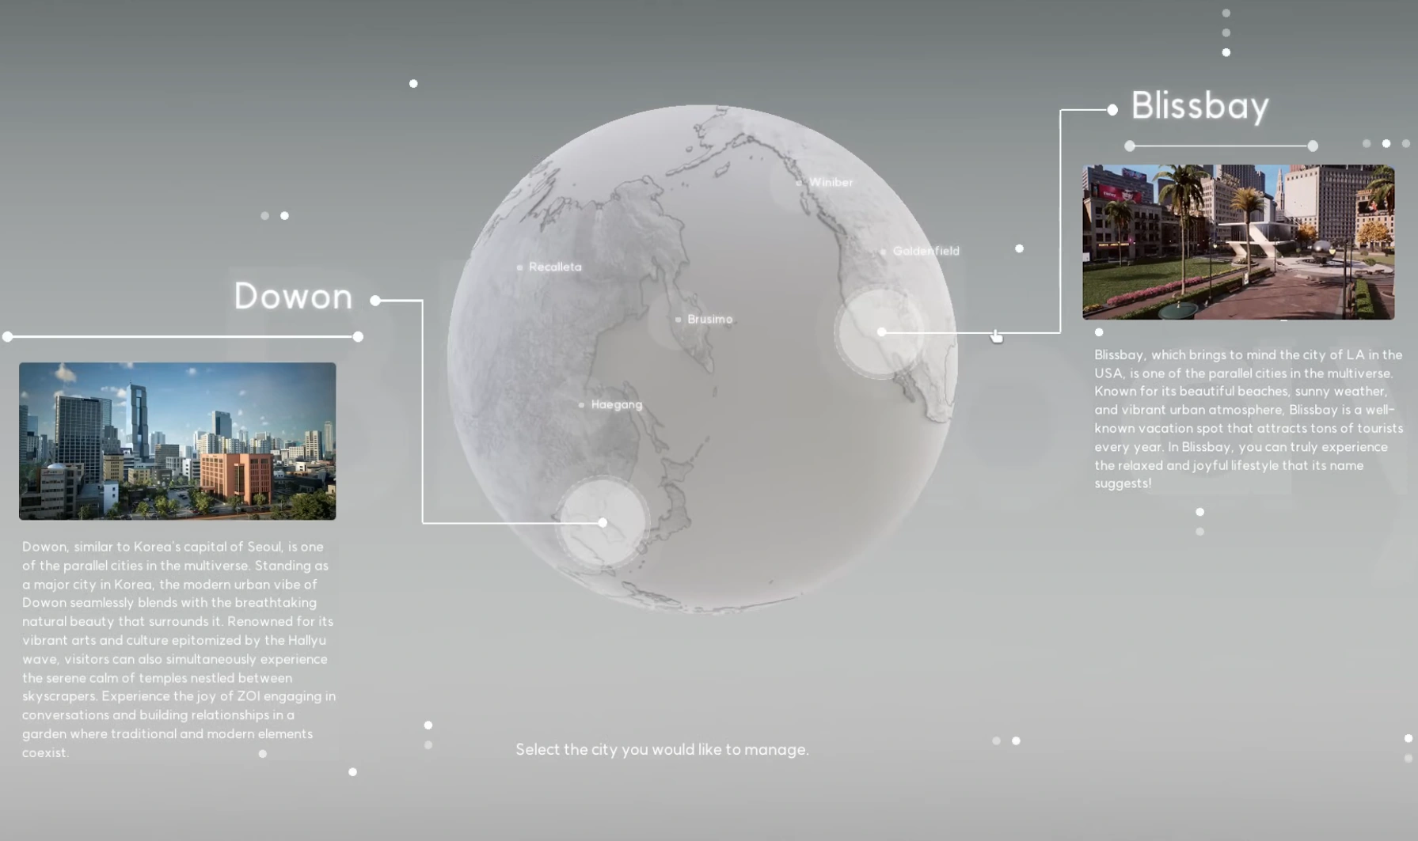Click the Dowon highlighted marker on globe
This screenshot has width=1418, height=841.
pyautogui.click(x=603, y=522)
